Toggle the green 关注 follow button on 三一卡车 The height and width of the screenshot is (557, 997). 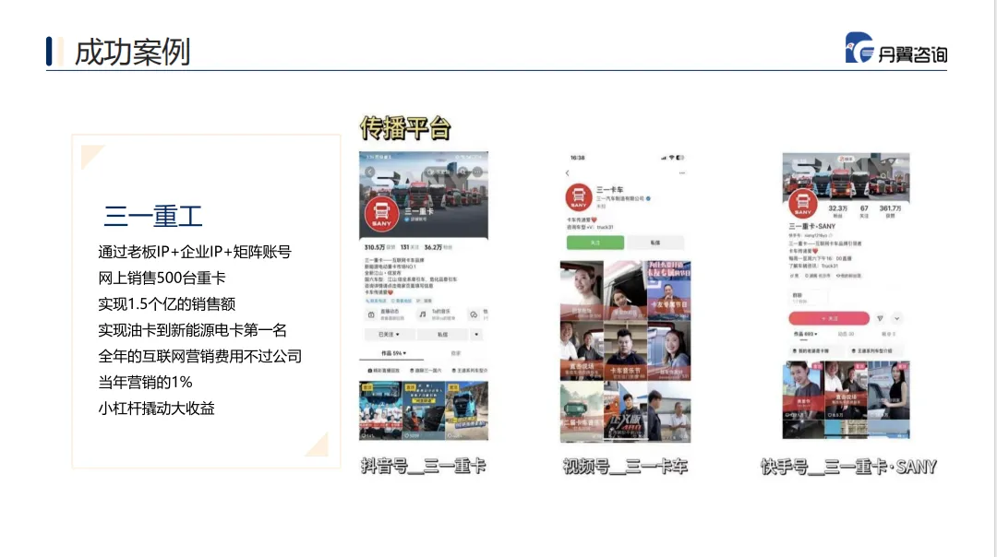[x=595, y=243]
